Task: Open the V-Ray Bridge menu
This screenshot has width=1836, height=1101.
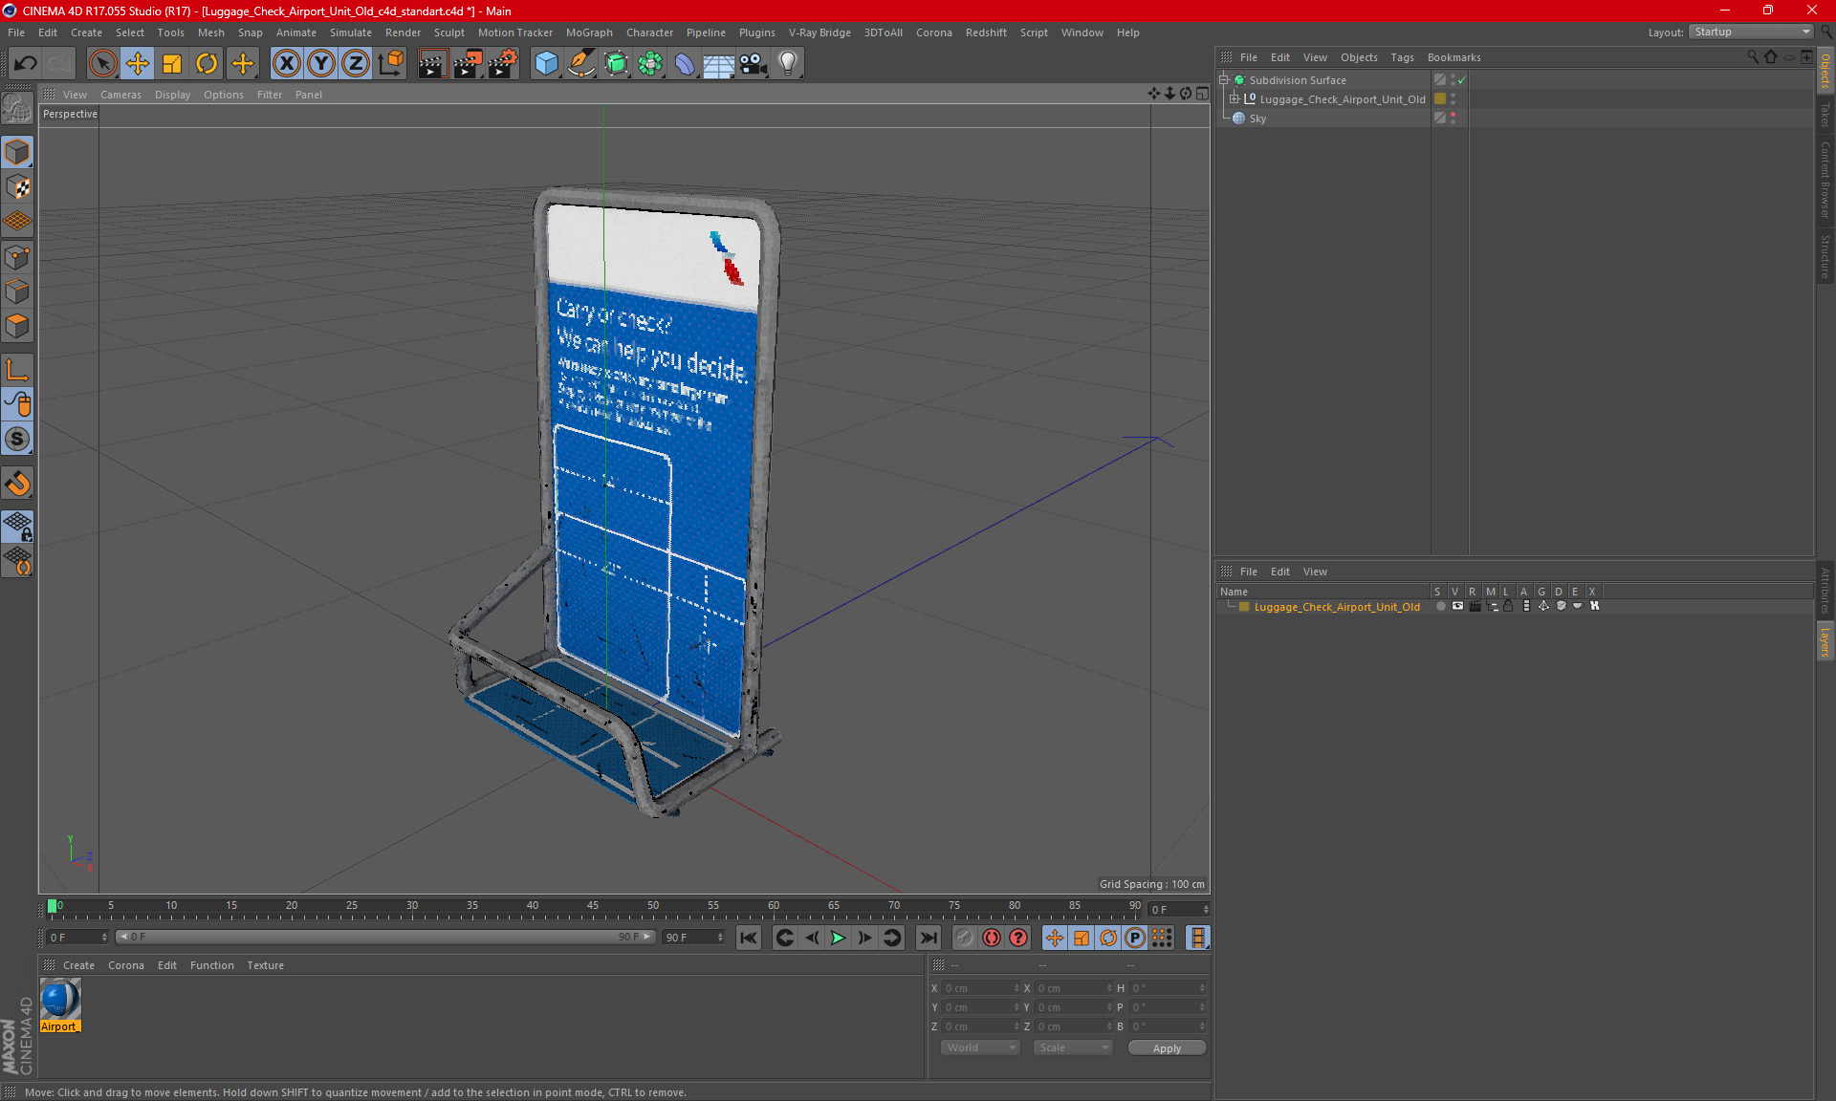Action: point(820,32)
